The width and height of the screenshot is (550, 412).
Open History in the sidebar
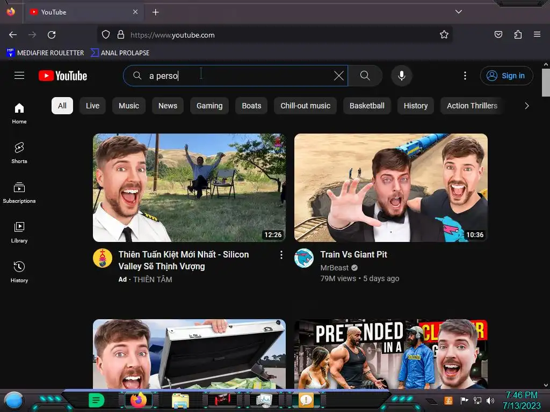tap(19, 272)
